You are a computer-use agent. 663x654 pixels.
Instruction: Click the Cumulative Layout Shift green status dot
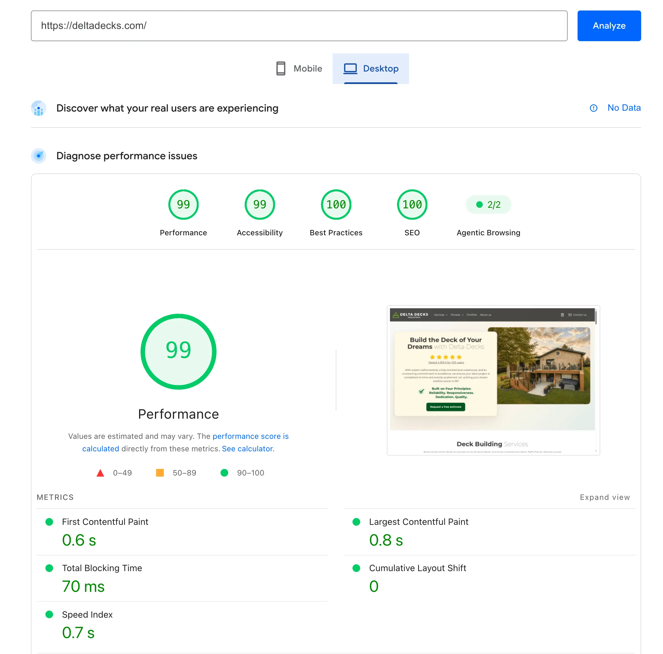click(x=356, y=568)
